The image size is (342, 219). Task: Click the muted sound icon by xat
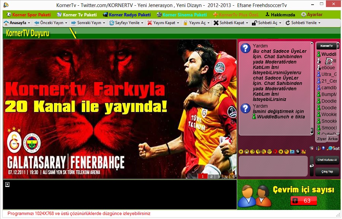tap(312, 148)
